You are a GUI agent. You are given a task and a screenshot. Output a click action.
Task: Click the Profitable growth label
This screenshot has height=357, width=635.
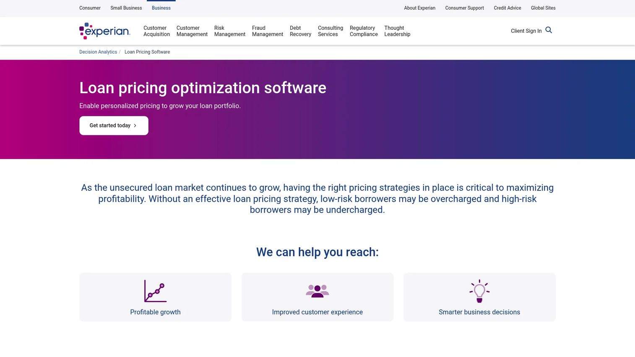tap(155, 312)
